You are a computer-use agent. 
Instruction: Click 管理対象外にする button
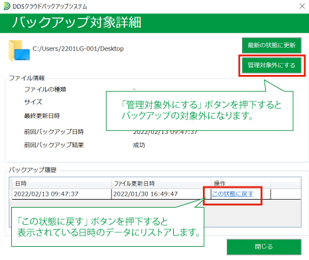pos(271,65)
